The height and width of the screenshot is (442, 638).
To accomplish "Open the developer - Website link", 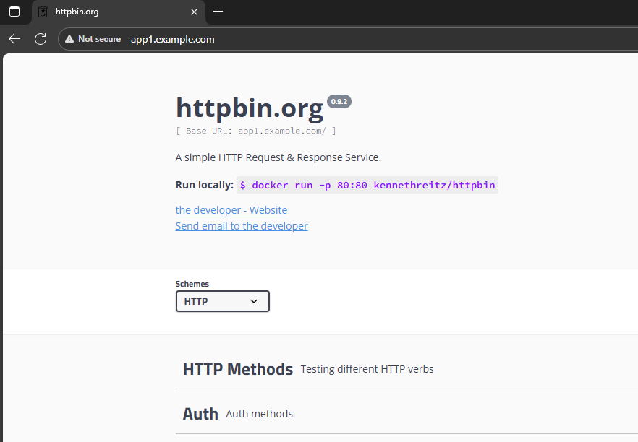I will pos(231,210).
